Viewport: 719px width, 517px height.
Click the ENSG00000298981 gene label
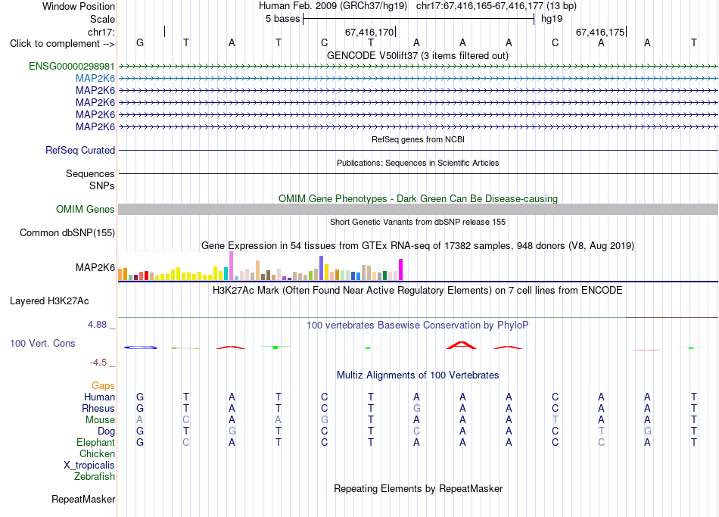72,66
